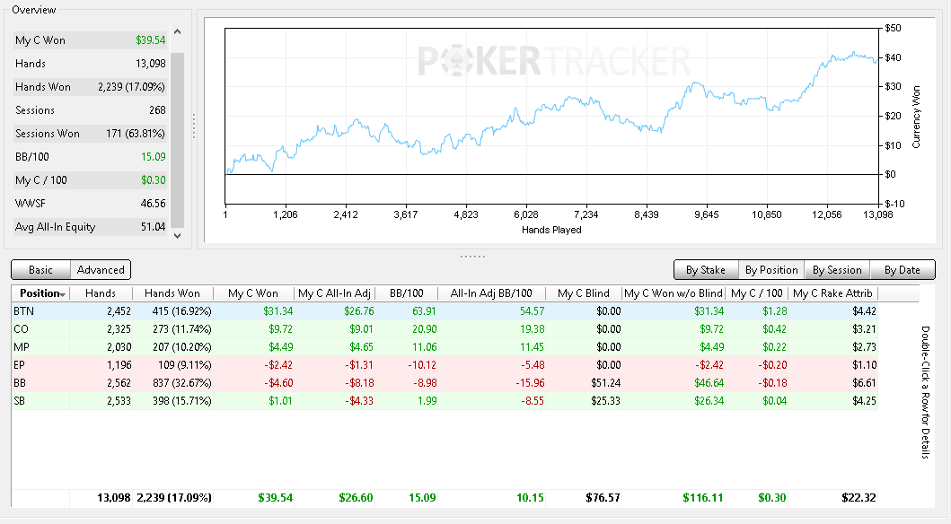
Task: Sort by My C Won column header
Action: (253, 293)
